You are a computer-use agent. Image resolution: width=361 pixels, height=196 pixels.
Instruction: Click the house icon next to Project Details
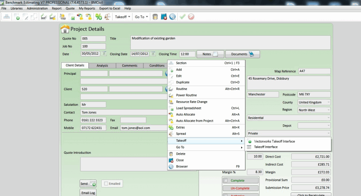pos(65,29)
